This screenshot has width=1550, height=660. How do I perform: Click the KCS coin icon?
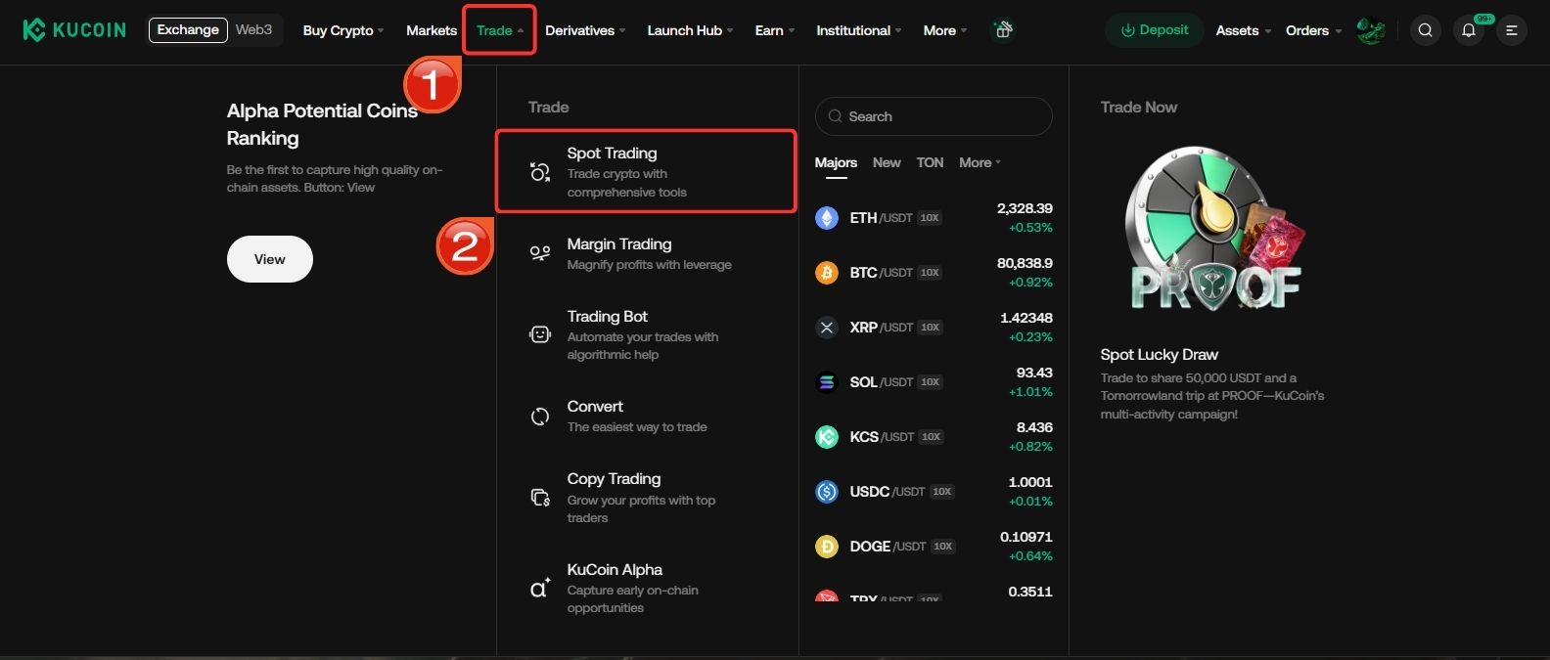pos(827,437)
